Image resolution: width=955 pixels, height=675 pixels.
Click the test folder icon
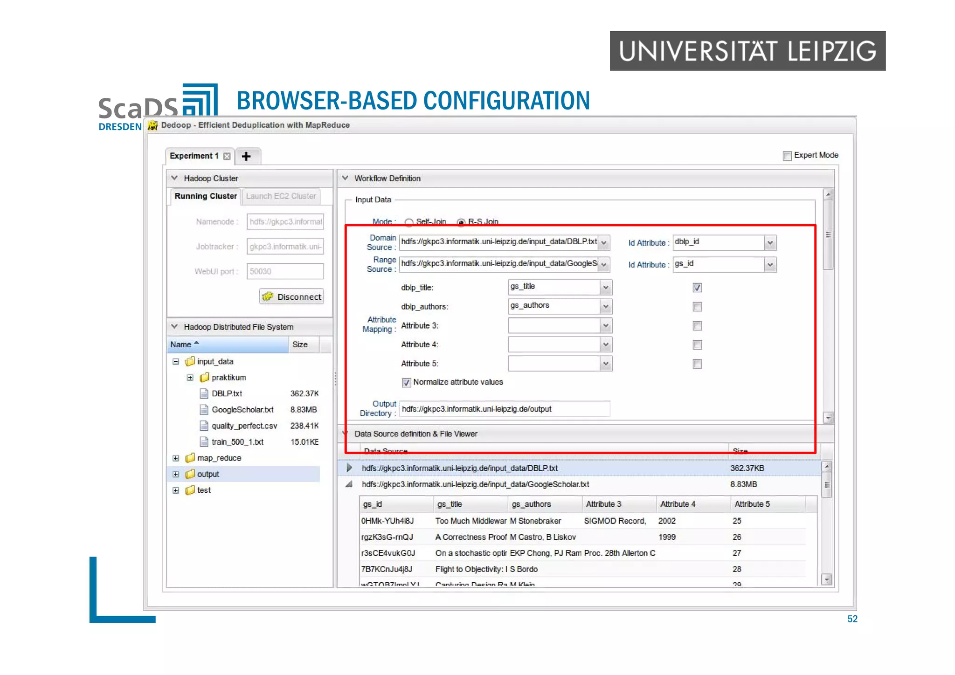[190, 490]
